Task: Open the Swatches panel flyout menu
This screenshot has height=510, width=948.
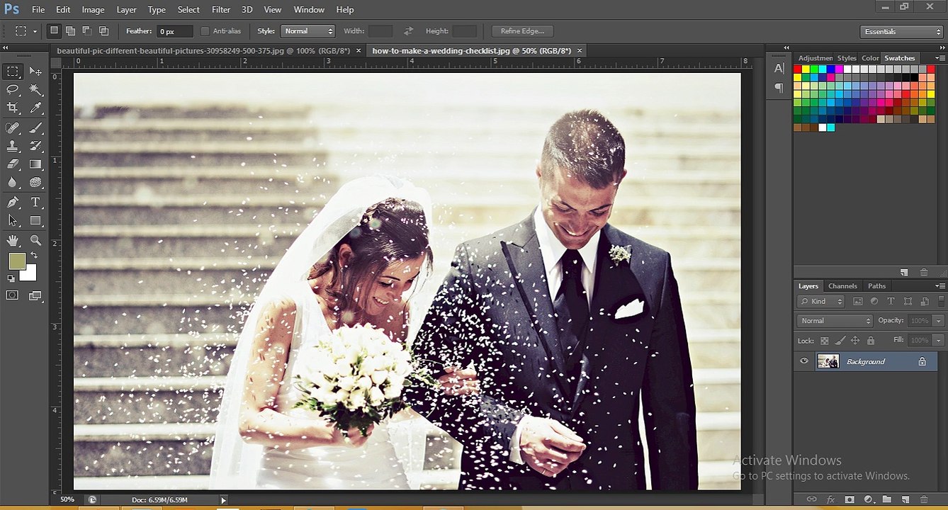Action: [939, 58]
